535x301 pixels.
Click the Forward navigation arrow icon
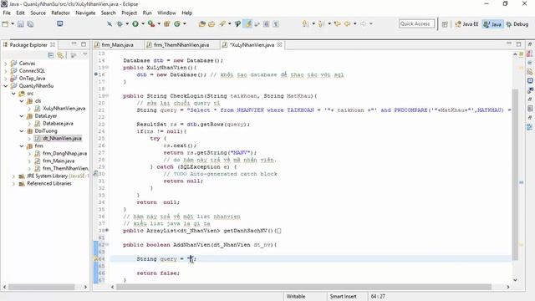363,24
